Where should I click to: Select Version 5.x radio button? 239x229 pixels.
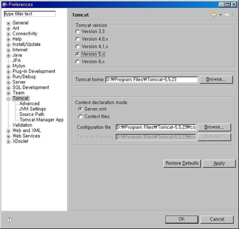pos(78,54)
